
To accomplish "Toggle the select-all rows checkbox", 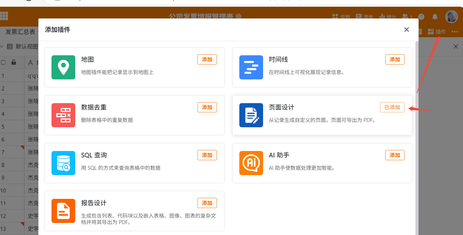I will [4, 62].
